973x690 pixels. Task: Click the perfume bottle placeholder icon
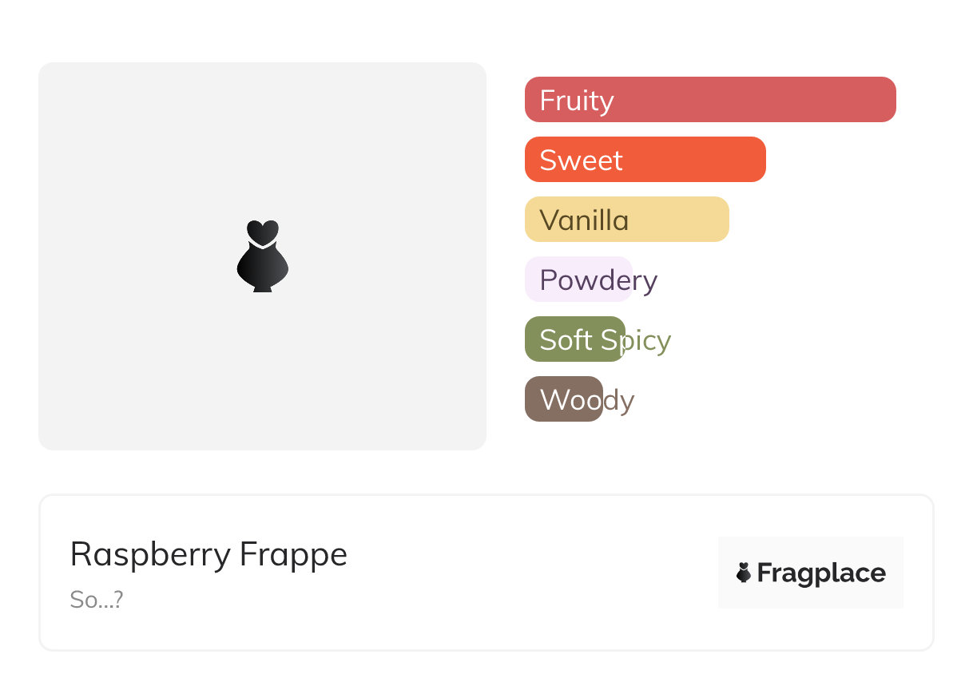[x=262, y=256]
